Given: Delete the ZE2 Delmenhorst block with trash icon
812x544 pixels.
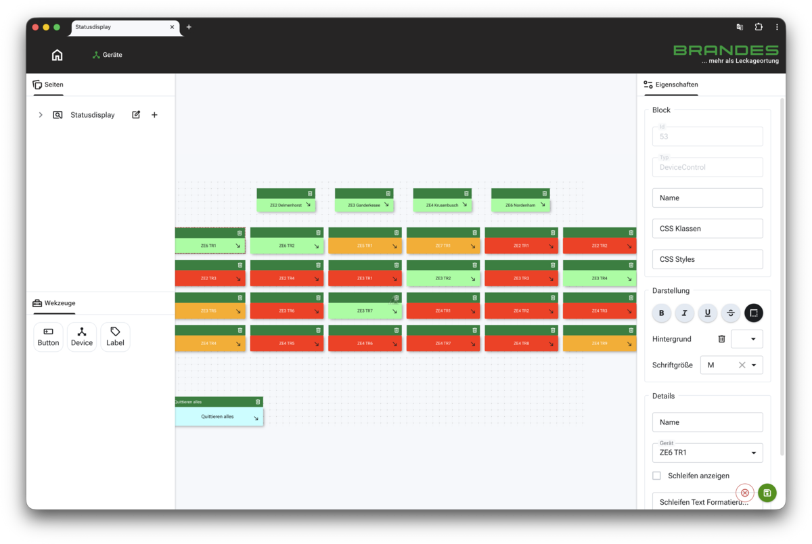Looking at the screenshot, I should click(x=310, y=194).
